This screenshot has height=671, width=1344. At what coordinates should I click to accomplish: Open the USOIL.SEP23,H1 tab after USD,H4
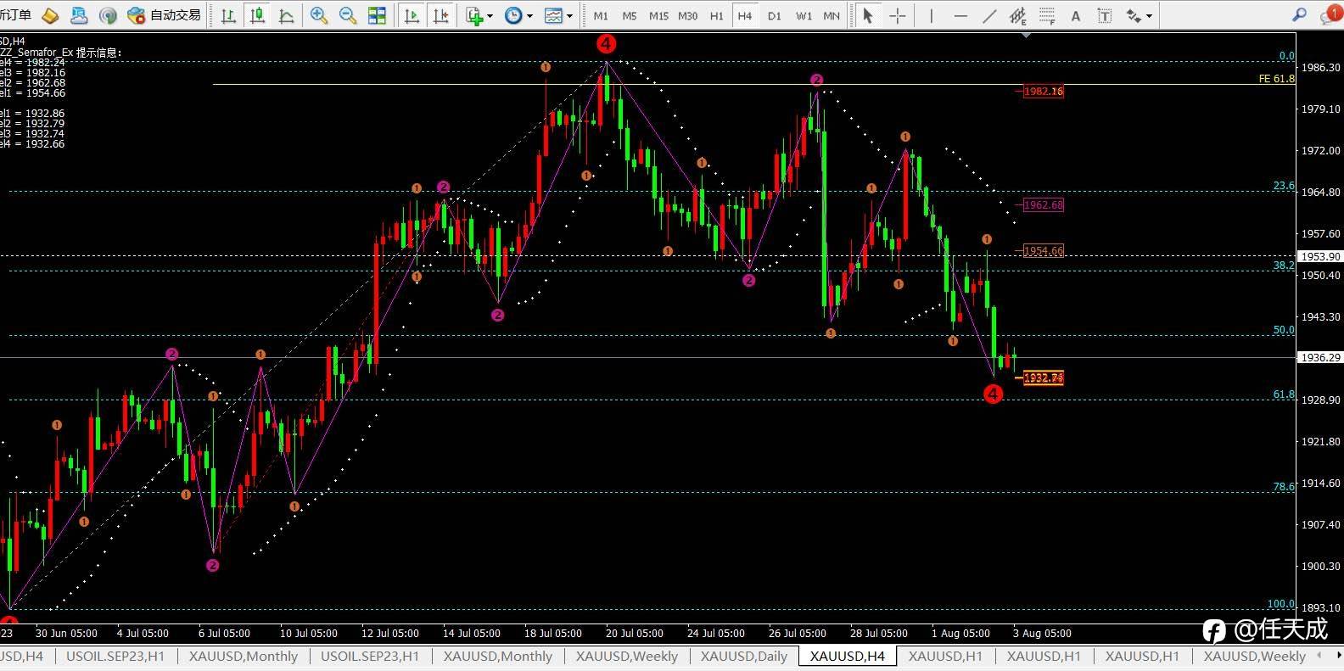coord(115,656)
